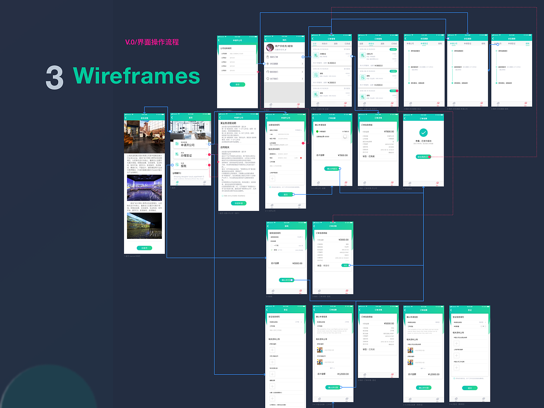Tap plus upload box on 注册信息填写 form
Image resolution: width=544 pixels, height=408 pixels.
(x=272, y=178)
